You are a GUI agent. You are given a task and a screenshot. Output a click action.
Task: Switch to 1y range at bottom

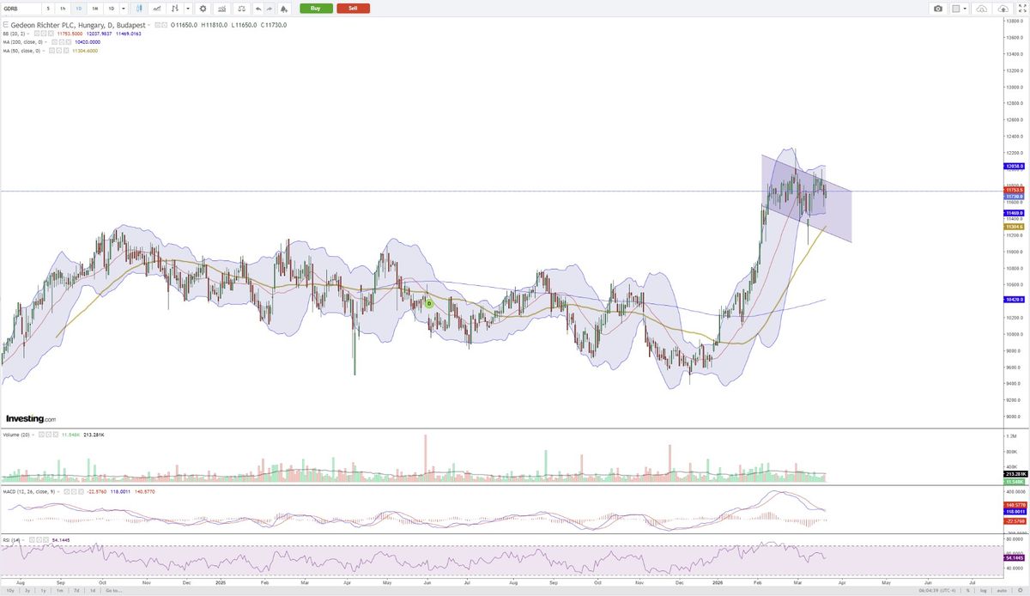[43, 591]
